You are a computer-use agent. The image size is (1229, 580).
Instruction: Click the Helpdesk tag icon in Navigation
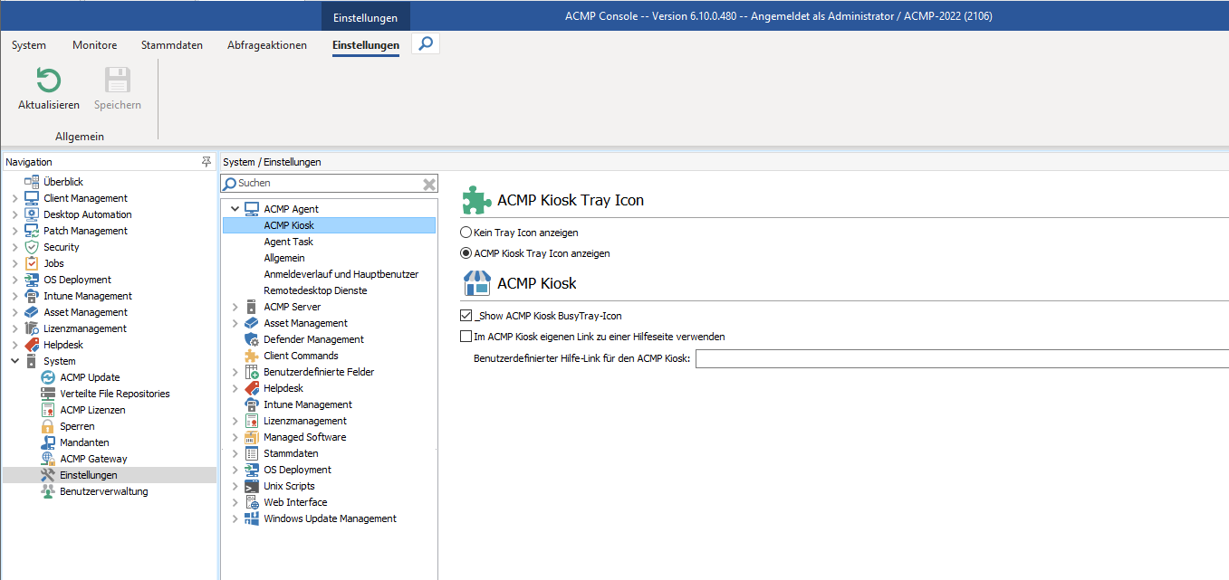pos(33,345)
